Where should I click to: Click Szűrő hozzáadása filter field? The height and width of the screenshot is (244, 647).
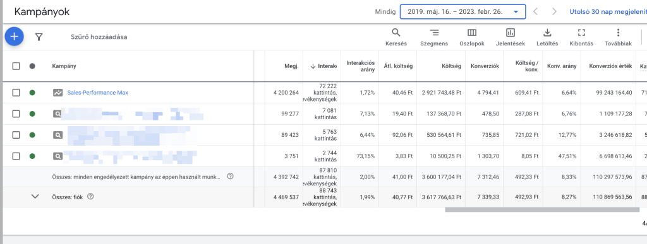(99, 37)
